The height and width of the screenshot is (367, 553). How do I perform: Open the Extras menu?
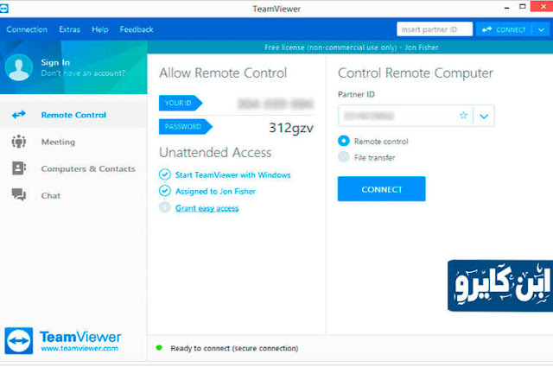point(69,29)
